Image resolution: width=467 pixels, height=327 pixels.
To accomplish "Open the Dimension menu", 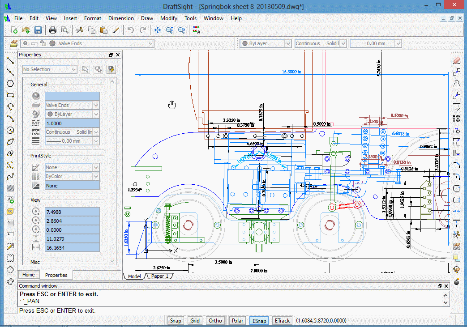I will pyautogui.click(x=121, y=18).
